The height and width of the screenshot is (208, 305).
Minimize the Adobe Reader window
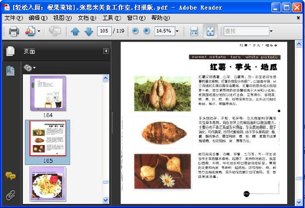click(276, 8)
